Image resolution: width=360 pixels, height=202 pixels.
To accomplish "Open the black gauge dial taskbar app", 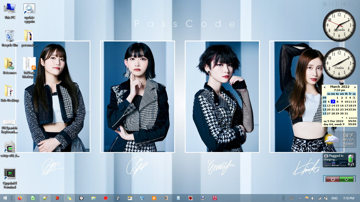I will (x=81, y=198).
